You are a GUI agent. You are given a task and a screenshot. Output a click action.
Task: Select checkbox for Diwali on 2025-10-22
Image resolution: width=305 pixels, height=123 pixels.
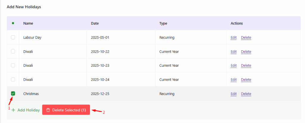point(13,52)
